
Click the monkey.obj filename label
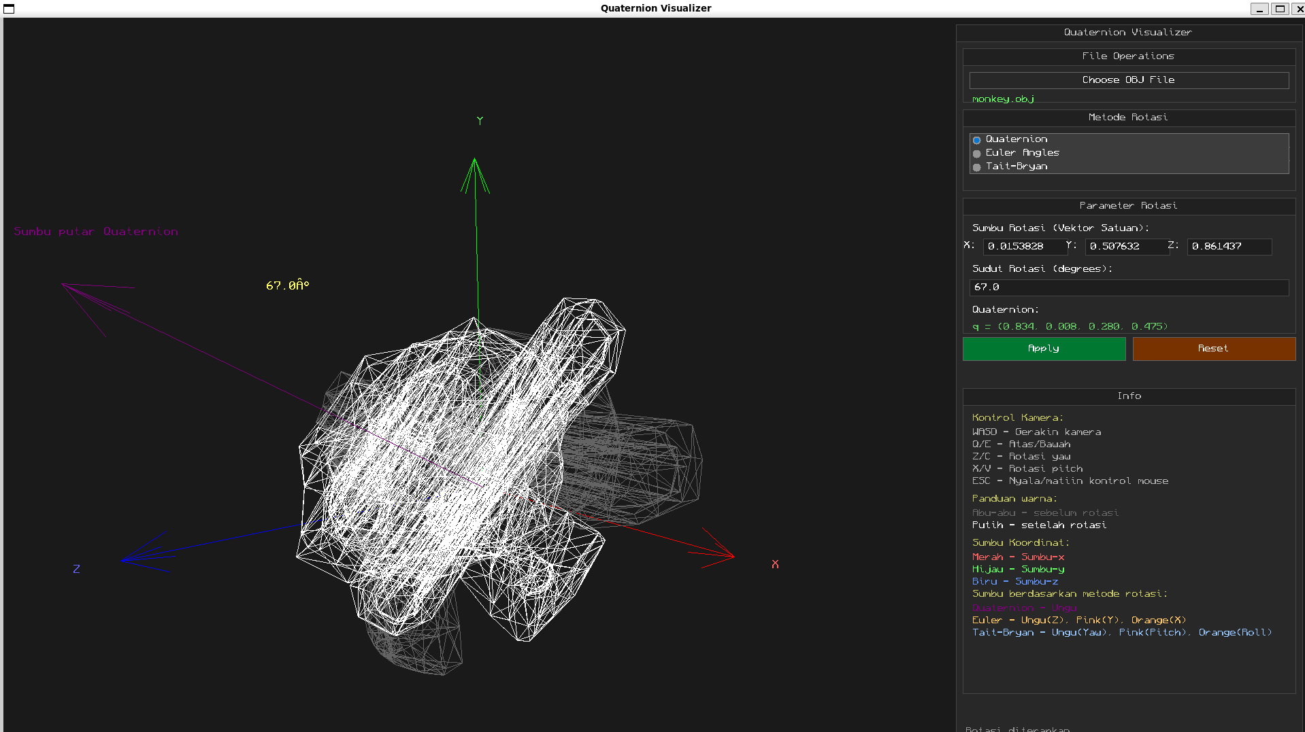(1002, 99)
